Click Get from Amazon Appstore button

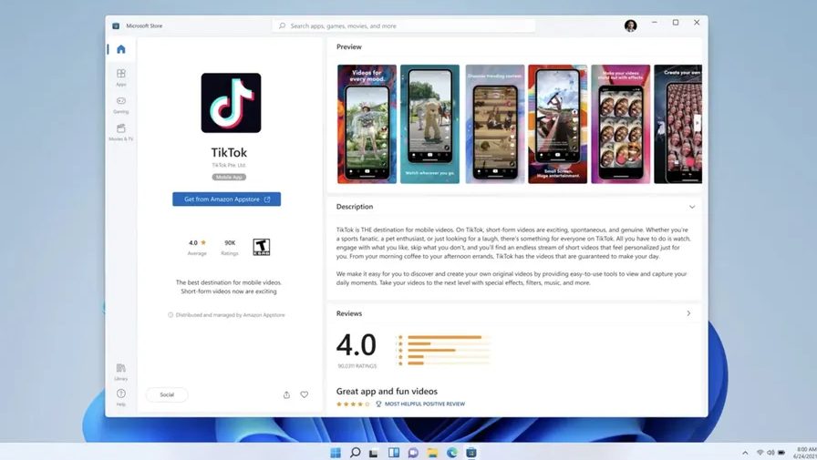click(226, 199)
